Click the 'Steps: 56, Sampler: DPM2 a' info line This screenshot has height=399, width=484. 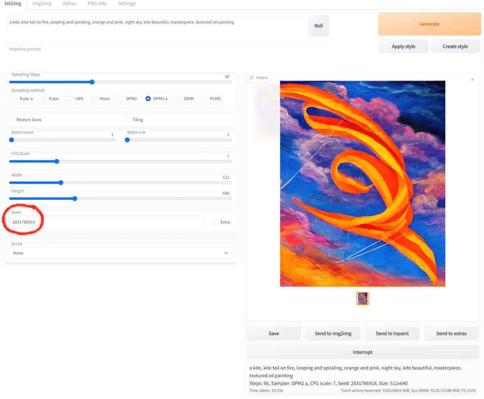[329, 383]
